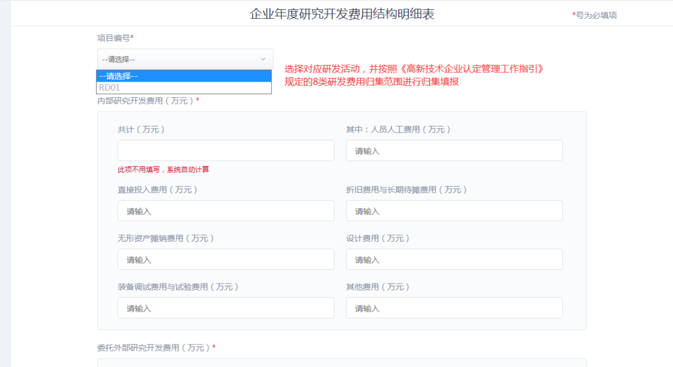Click the 此项不用填写，系统自动计算 hint
This screenshot has height=367, width=673.
(163, 169)
